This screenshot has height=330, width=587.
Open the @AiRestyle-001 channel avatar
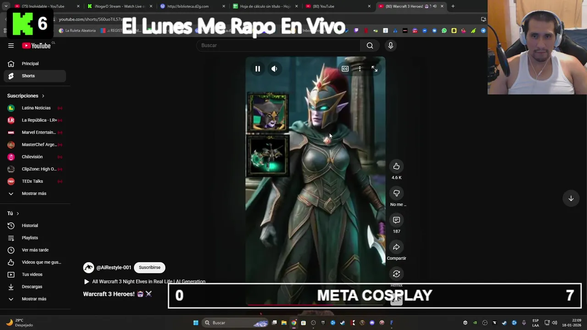tap(89, 268)
